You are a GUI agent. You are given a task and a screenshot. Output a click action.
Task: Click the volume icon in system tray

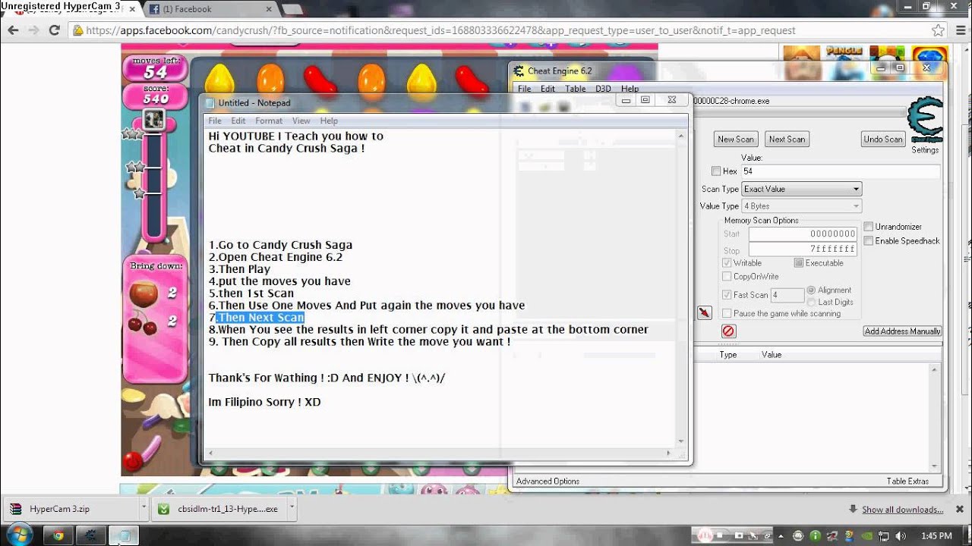coord(901,535)
